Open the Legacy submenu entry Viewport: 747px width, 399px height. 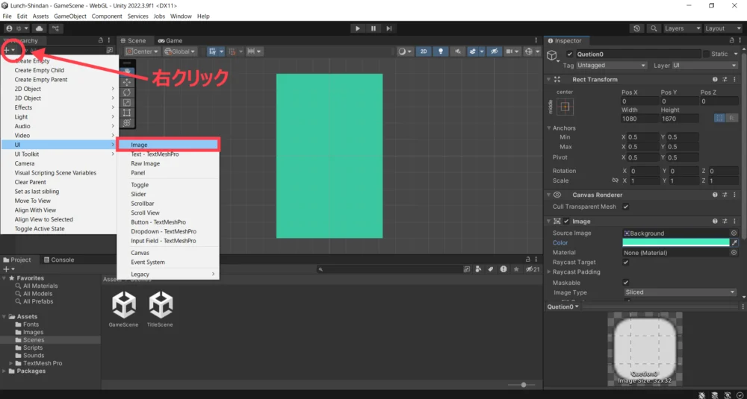point(168,274)
